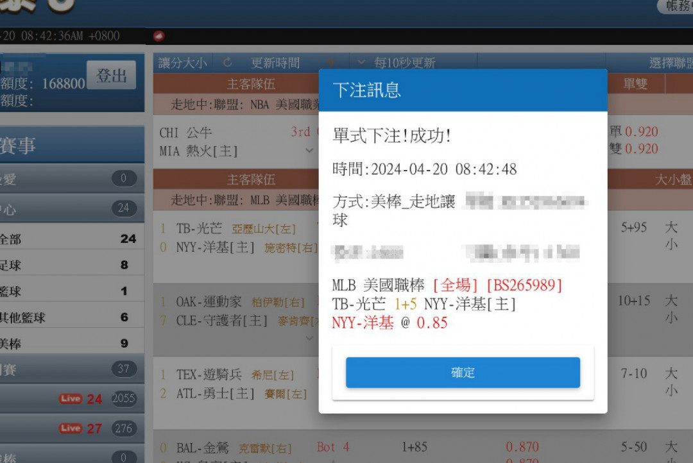Click the CLE-守護者[主] team row
The height and width of the screenshot is (463, 693).
click(x=221, y=320)
